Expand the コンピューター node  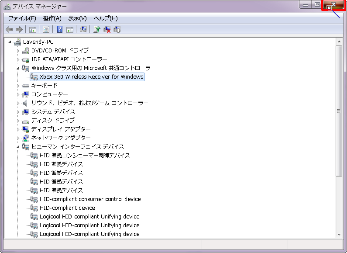pos(18,94)
